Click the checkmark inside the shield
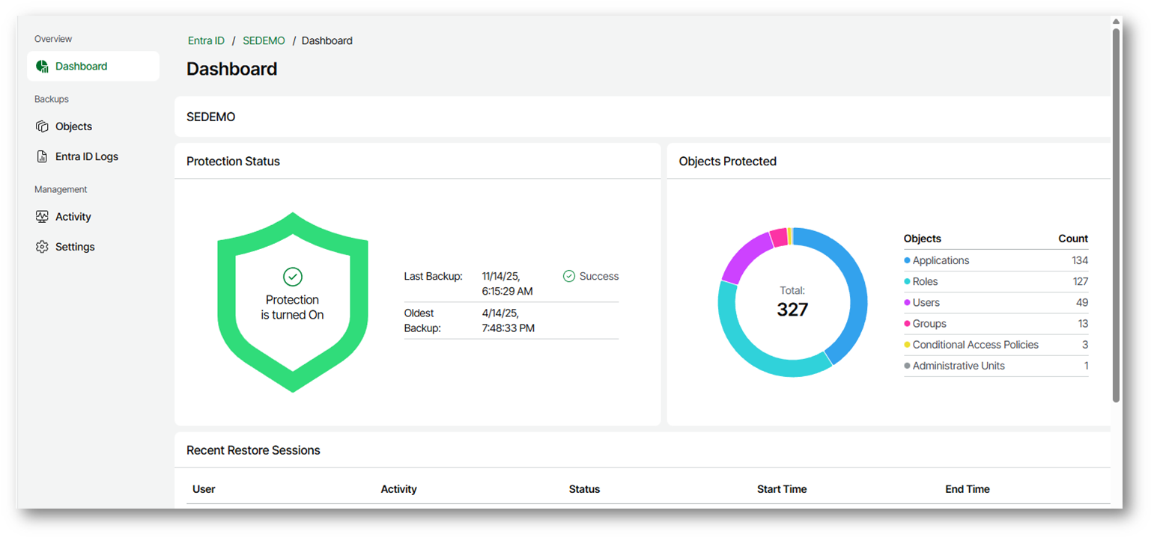The image size is (1154, 540). (292, 277)
